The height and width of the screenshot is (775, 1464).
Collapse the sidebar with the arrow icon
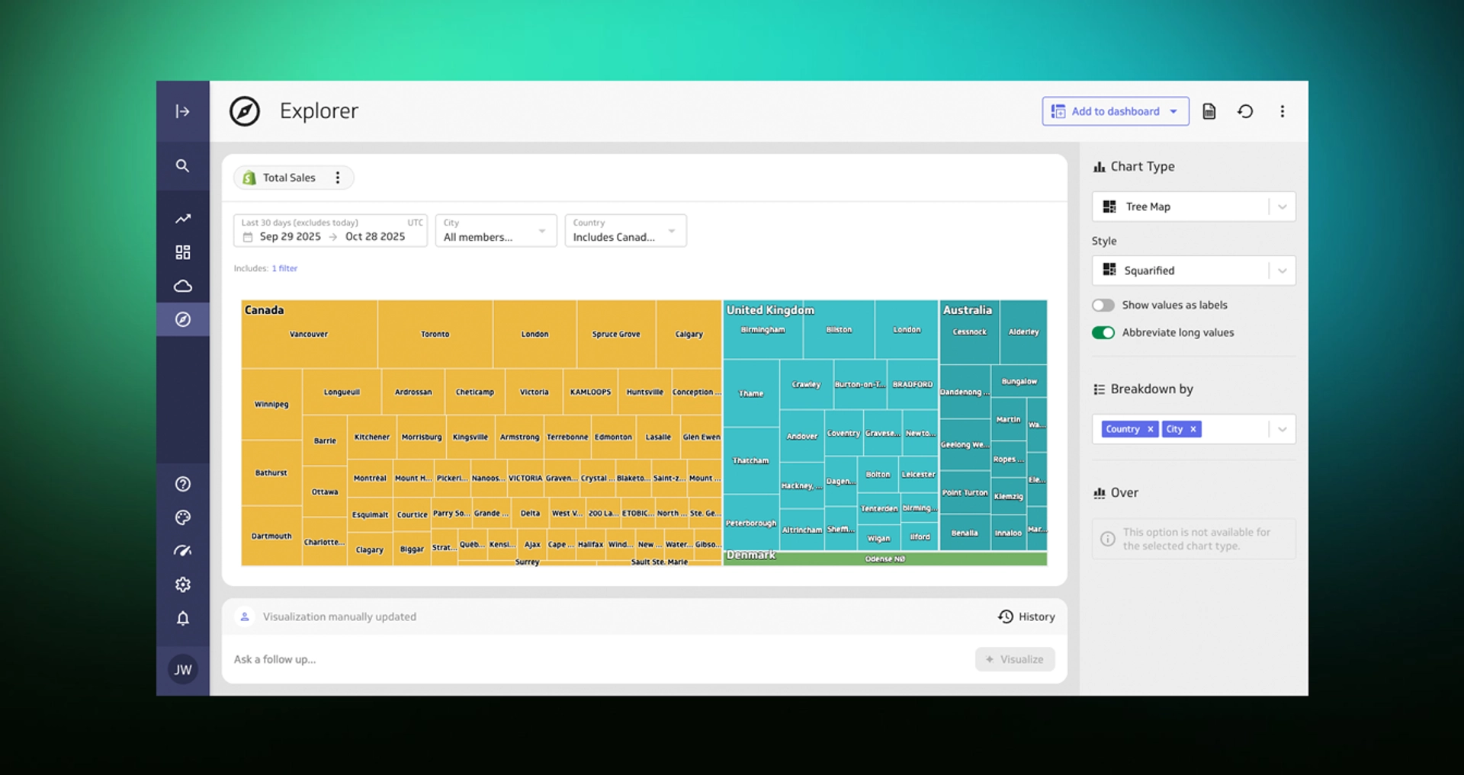pyautogui.click(x=182, y=111)
